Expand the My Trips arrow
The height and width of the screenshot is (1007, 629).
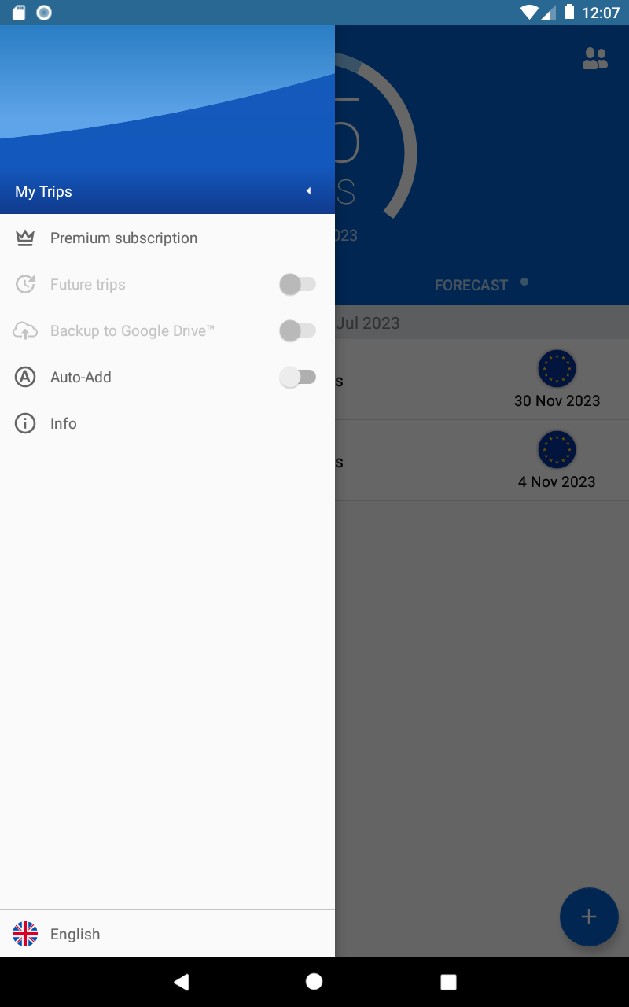(x=309, y=191)
